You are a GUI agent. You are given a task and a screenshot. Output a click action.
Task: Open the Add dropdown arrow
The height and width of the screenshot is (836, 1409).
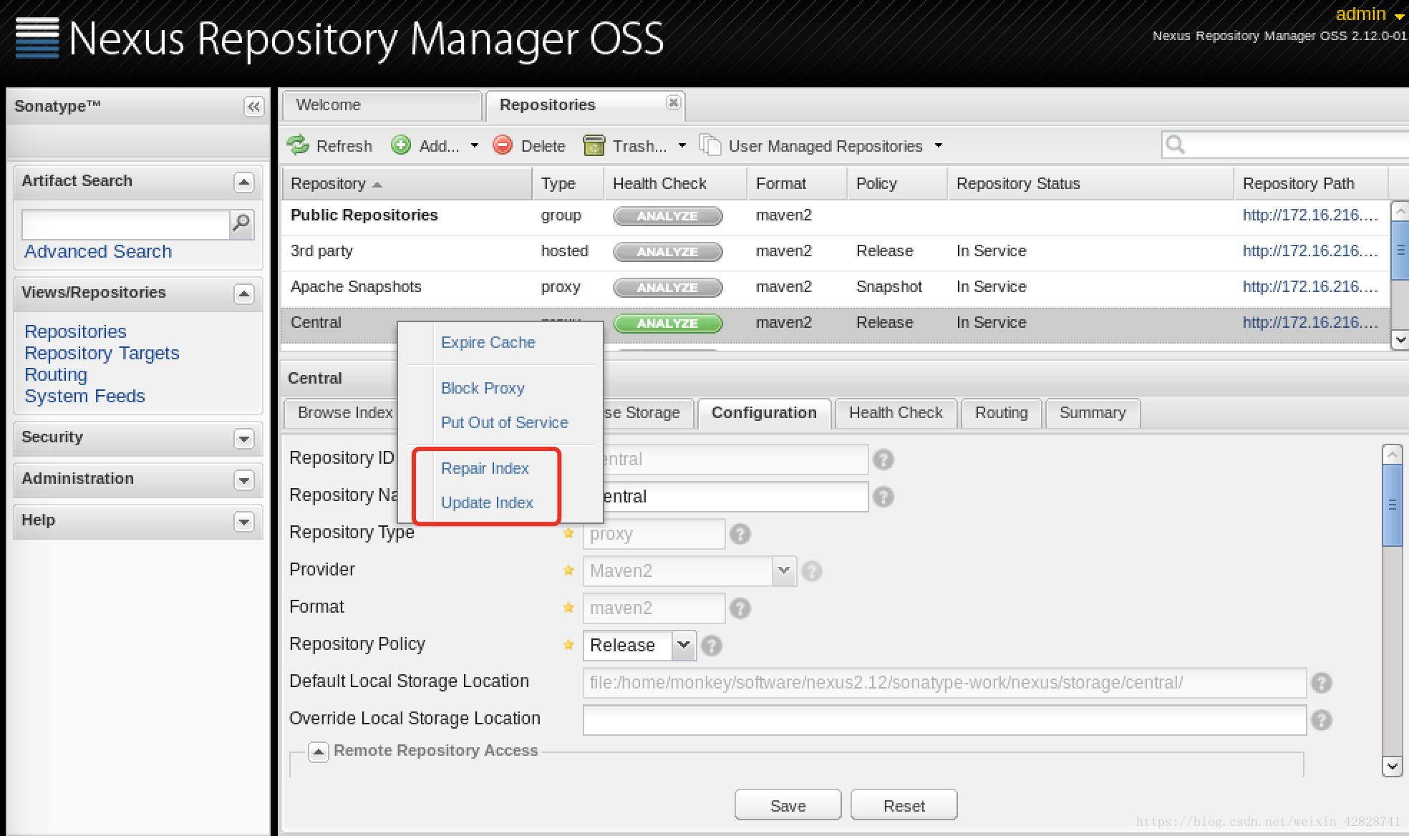click(474, 145)
